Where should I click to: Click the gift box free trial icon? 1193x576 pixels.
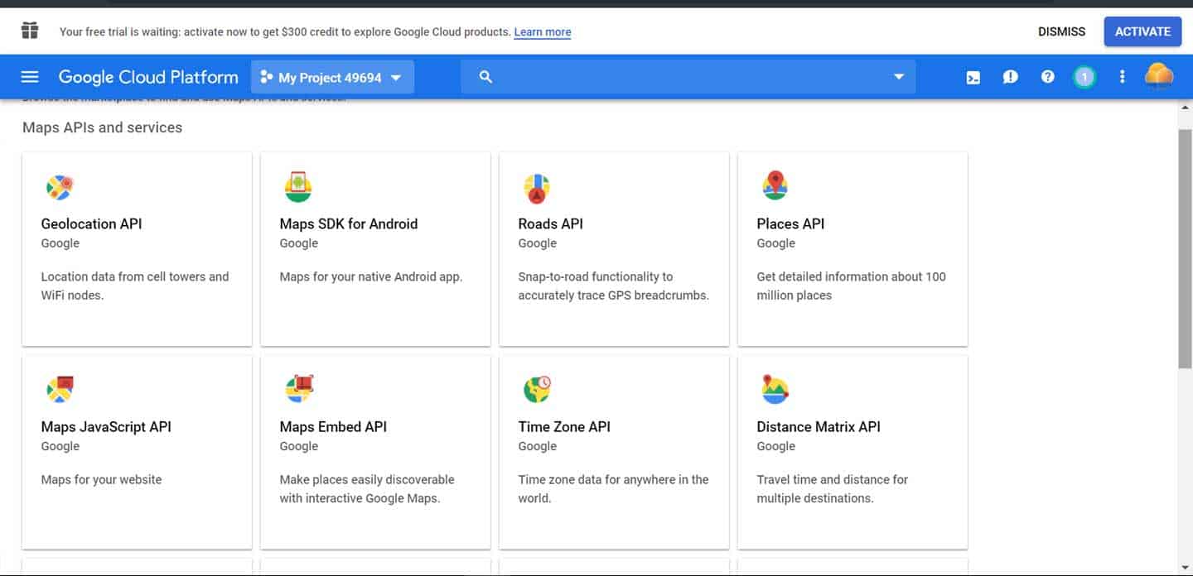pos(30,31)
